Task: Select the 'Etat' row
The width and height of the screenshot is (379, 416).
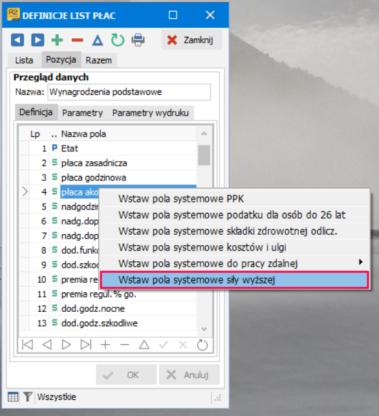Action: pos(109,148)
